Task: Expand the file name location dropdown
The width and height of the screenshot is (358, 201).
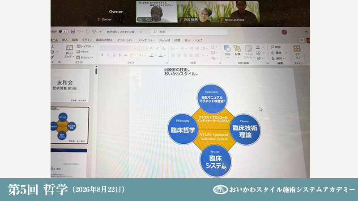Action: click(x=141, y=32)
